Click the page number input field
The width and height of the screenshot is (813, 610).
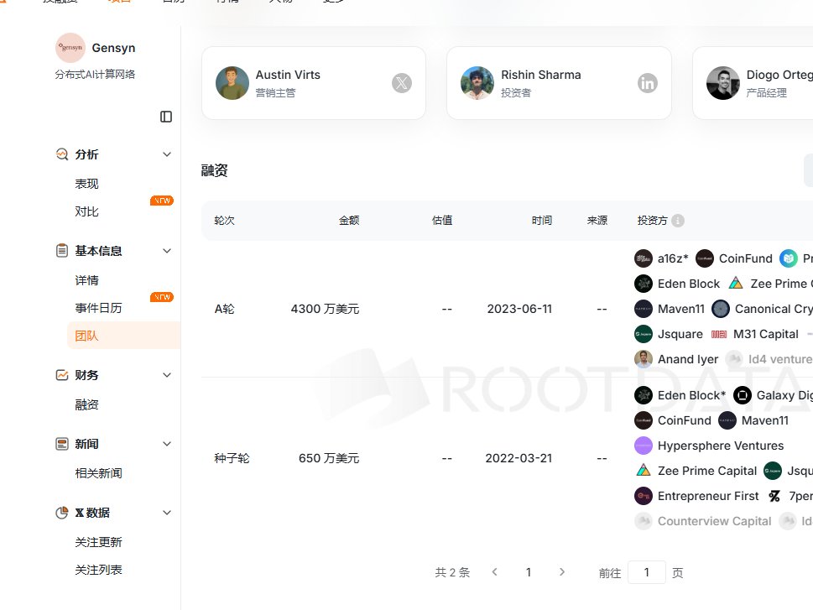click(646, 571)
